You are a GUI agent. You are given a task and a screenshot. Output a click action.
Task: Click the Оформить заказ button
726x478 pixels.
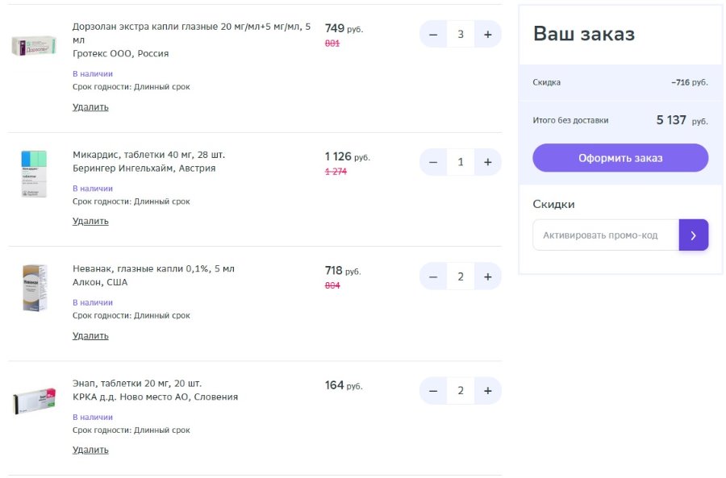[620, 158]
